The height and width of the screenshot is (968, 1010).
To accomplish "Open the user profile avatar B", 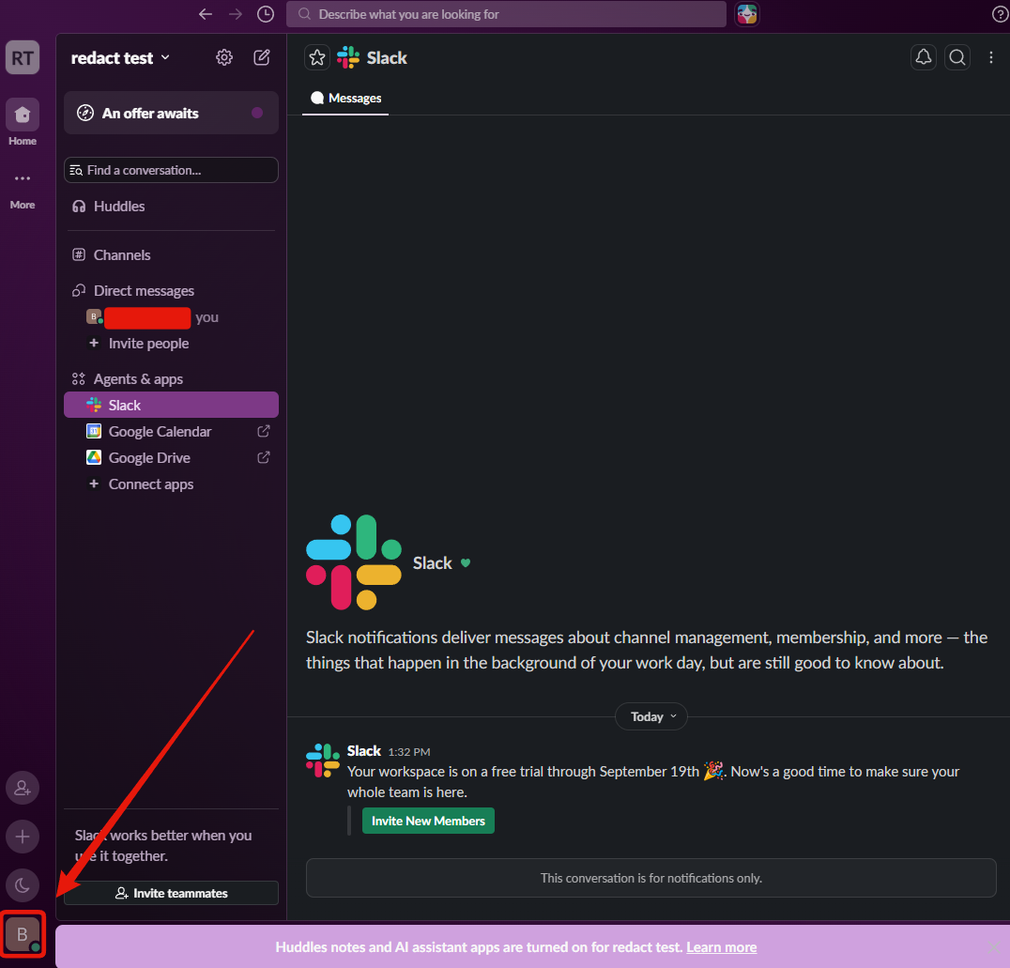I will [23, 934].
